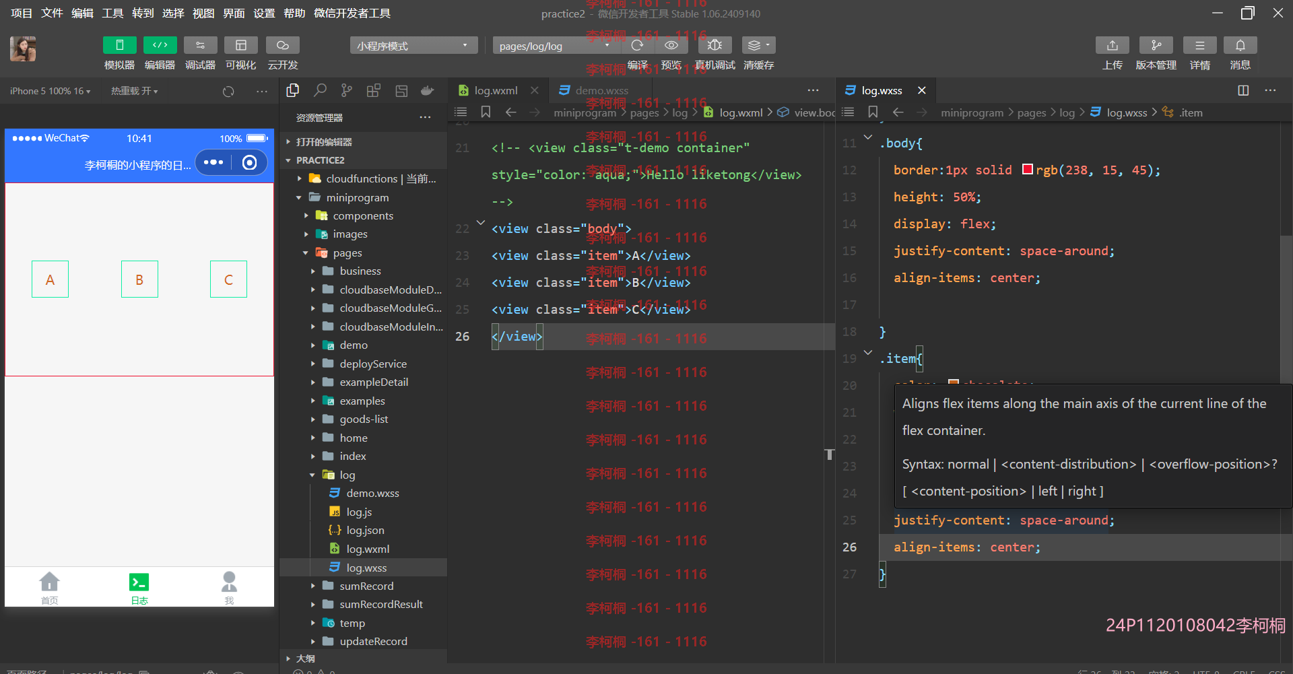Viewport: 1293px width, 674px height.
Task: Click the preview eye icon
Action: [x=671, y=45]
